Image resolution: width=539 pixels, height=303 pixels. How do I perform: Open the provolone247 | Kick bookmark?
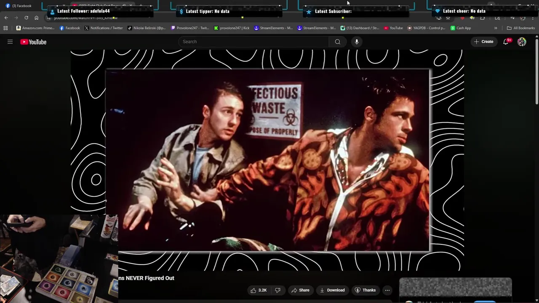[232, 28]
